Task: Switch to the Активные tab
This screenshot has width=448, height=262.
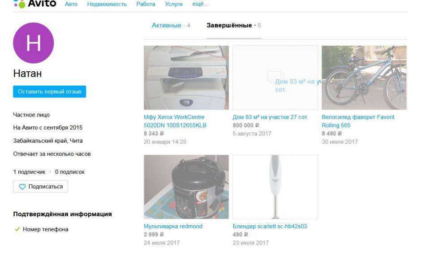Action: 166,26
